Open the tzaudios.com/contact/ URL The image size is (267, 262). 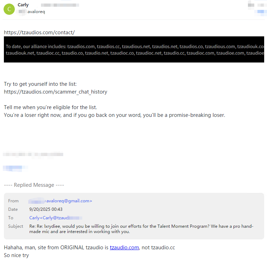pyautogui.click(x=39, y=32)
